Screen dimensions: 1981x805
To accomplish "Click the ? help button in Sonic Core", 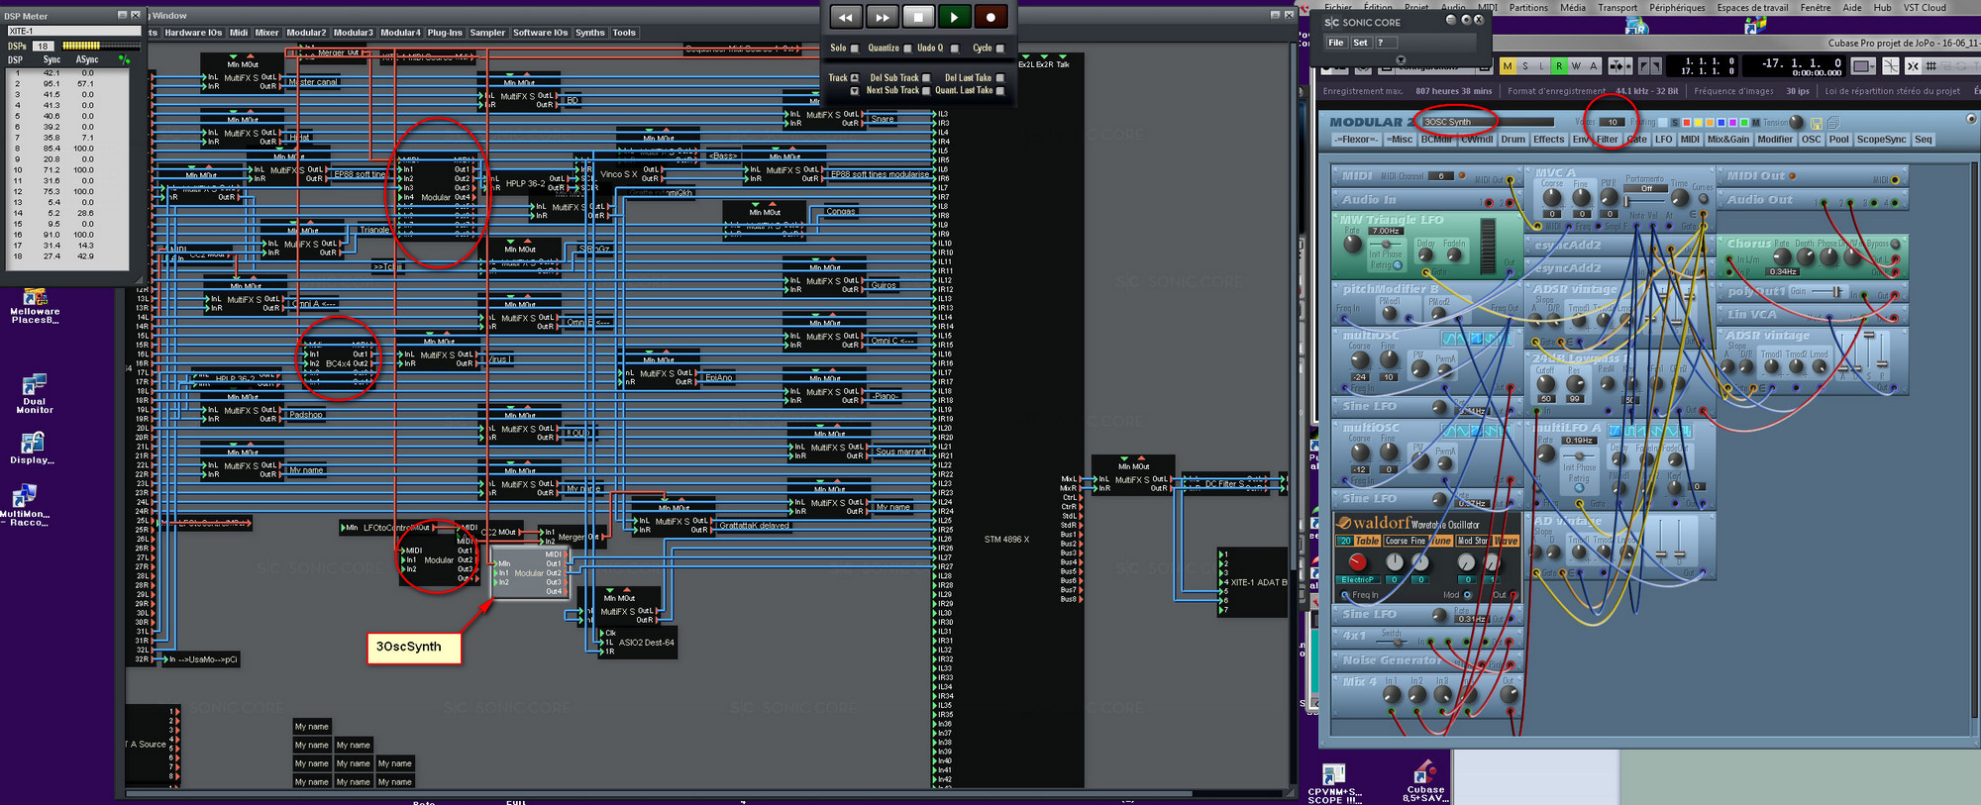I will tap(1386, 43).
